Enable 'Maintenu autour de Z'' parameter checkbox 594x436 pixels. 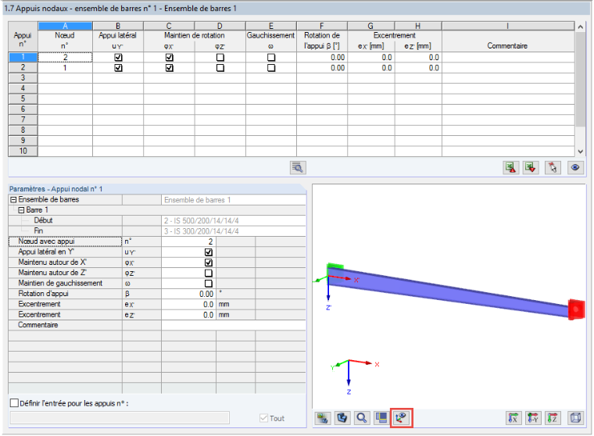click(x=209, y=273)
